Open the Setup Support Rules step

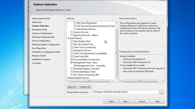(x=41, y=18)
